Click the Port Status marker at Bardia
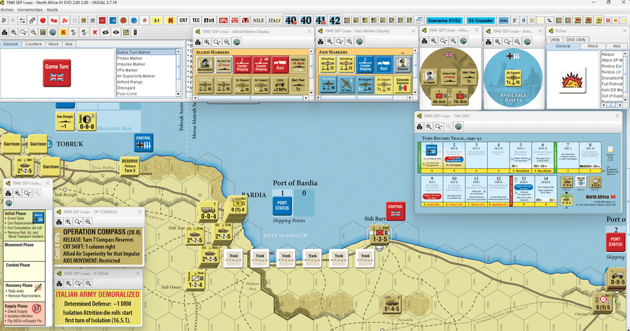Viewport: 630px width, 331px height. click(282, 205)
